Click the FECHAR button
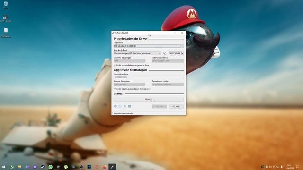 click(x=176, y=106)
